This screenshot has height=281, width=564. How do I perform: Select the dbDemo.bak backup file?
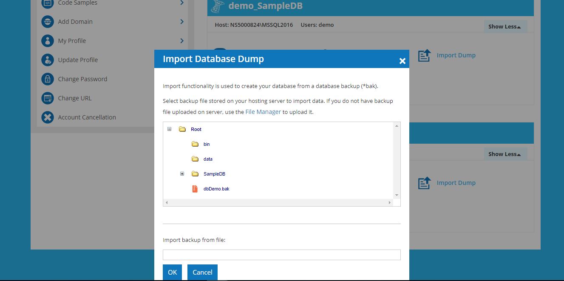216,189
